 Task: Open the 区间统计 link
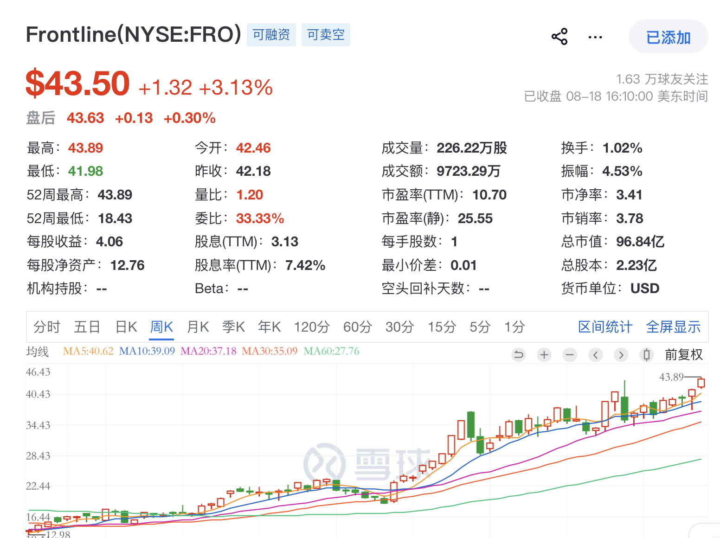coord(605,327)
